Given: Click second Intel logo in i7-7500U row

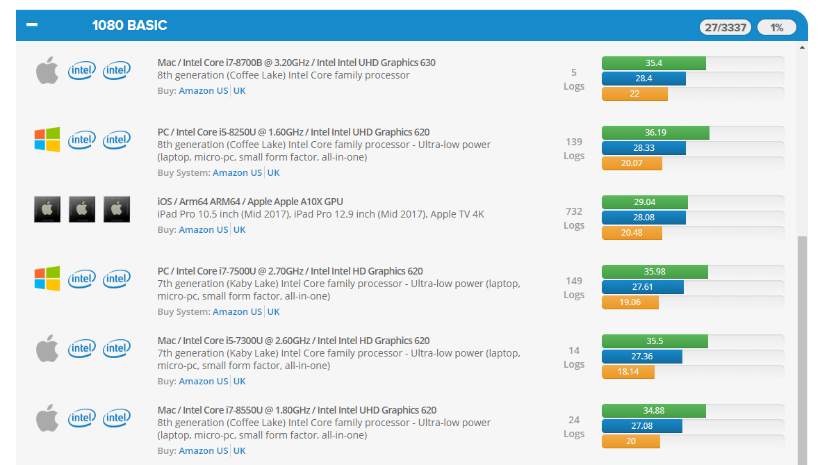Looking at the screenshot, I should [x=116, y=279].
